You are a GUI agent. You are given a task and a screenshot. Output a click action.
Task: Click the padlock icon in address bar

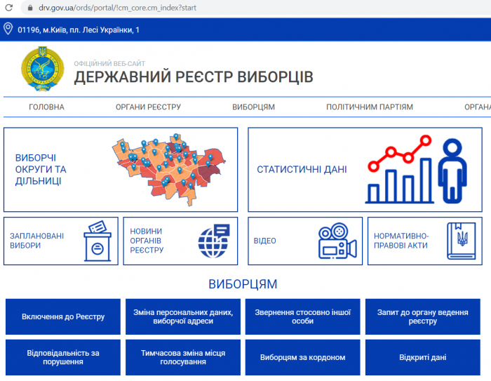(x=30, y=8)
